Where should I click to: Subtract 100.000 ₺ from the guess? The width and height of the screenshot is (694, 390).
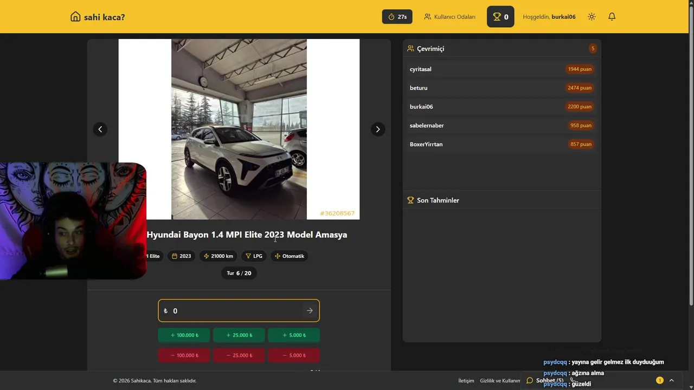(x=184, y=355)
